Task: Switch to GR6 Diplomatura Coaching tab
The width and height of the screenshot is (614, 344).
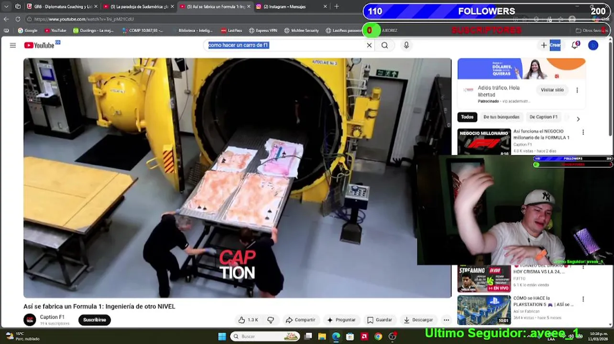Action: (x=62, y=7)
